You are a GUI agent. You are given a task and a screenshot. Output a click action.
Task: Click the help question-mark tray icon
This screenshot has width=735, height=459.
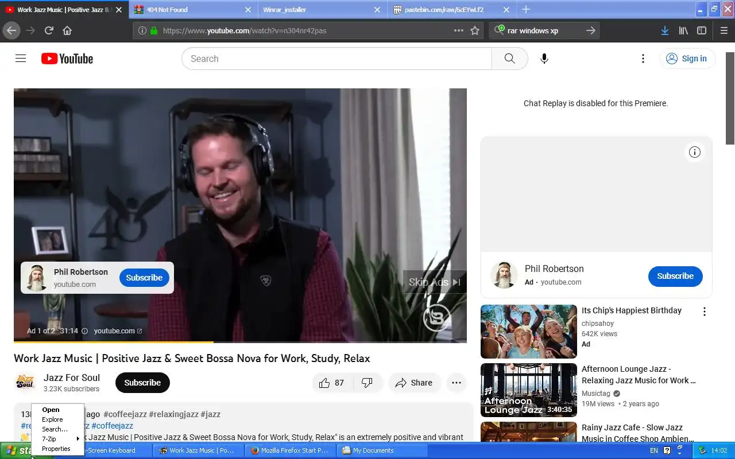(x=667, y=450)
